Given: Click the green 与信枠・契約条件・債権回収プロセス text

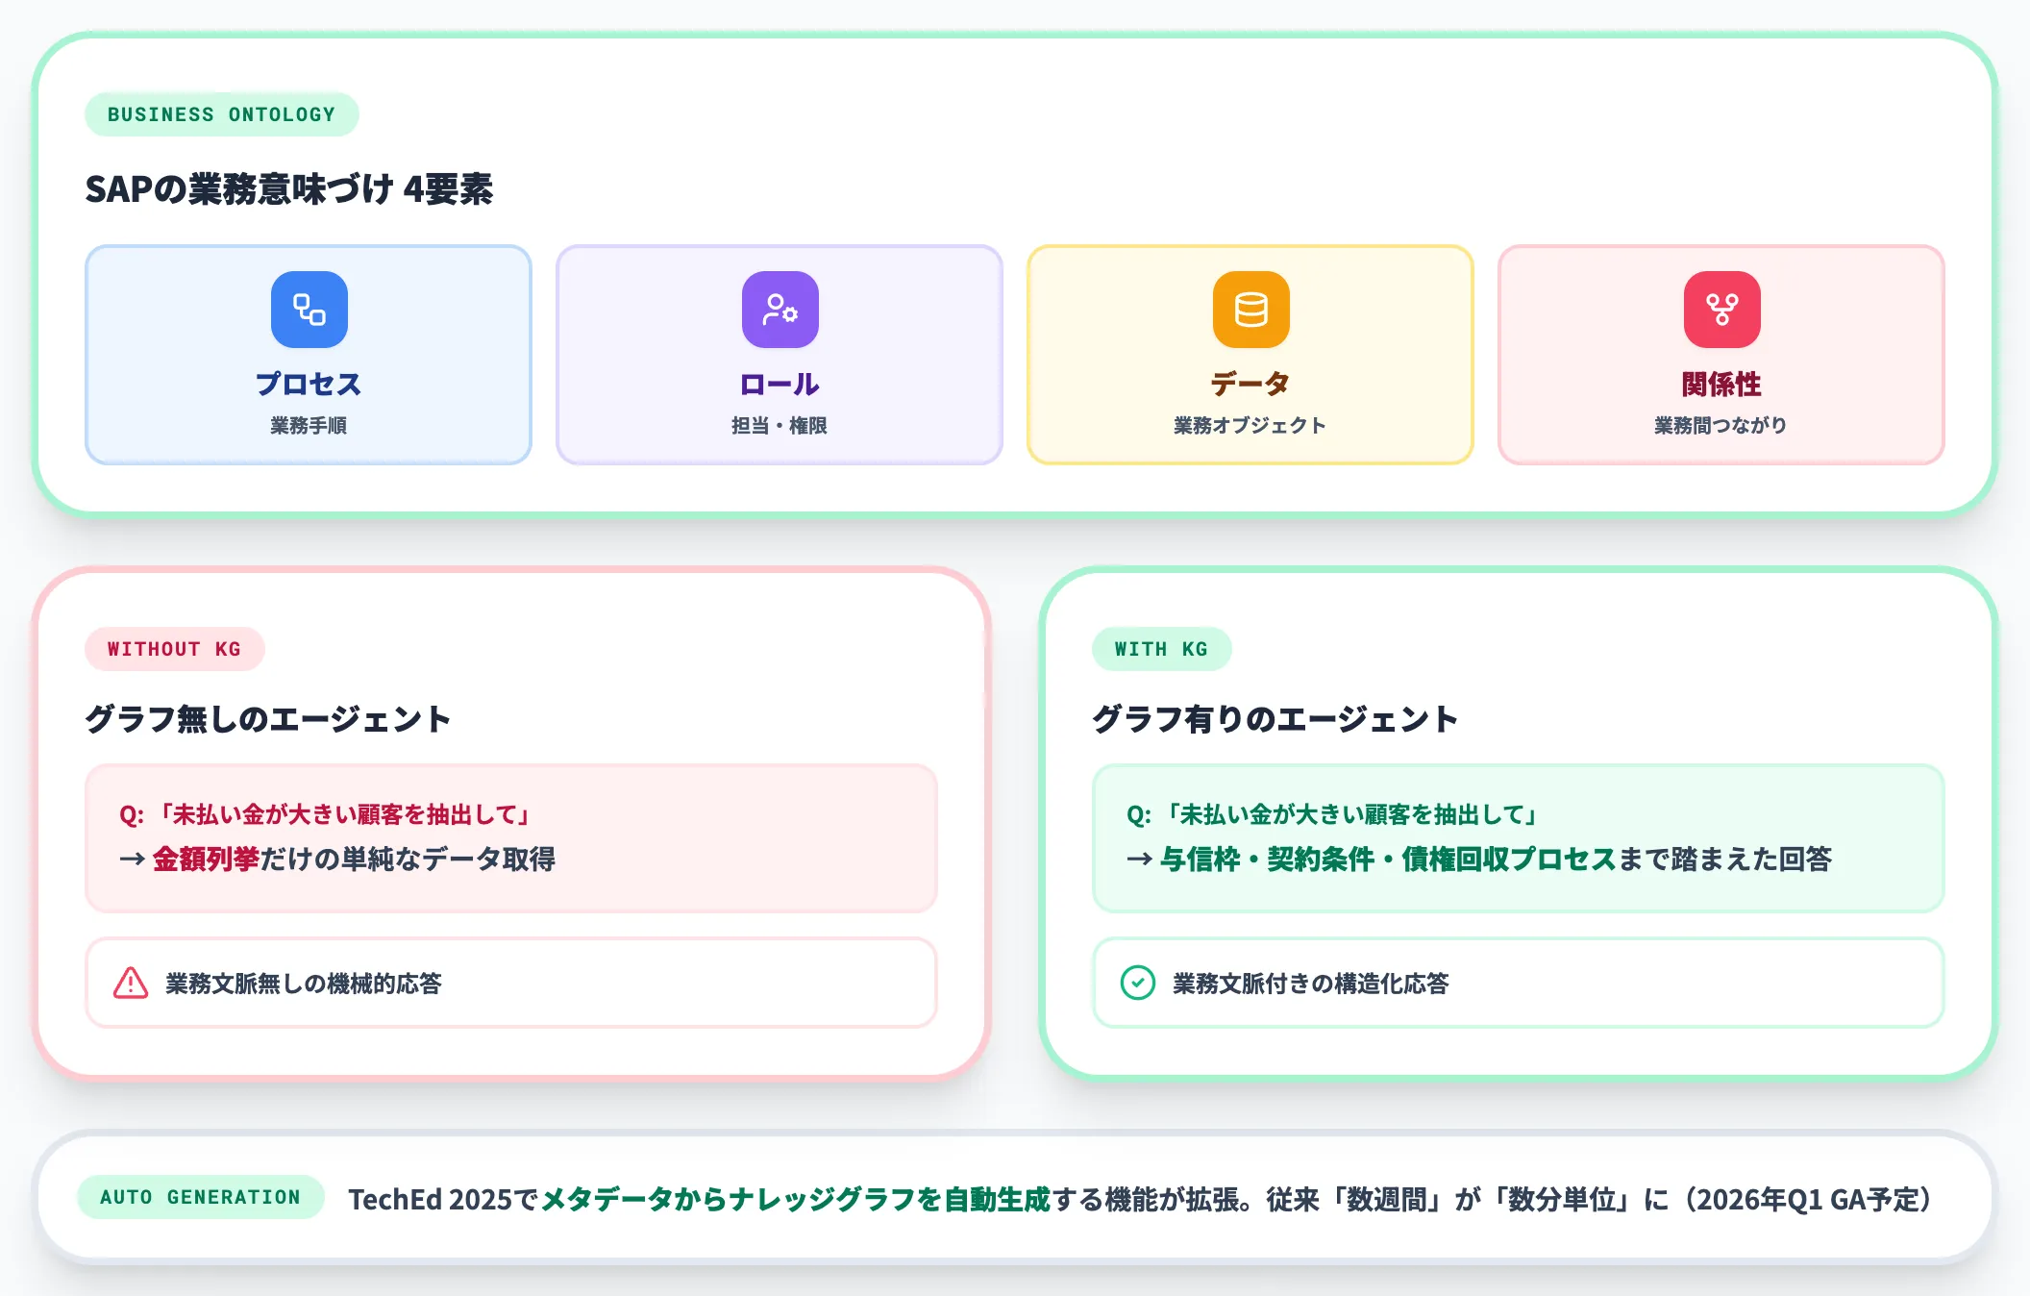Looking at the screenshot, I should coord(1388,859).
